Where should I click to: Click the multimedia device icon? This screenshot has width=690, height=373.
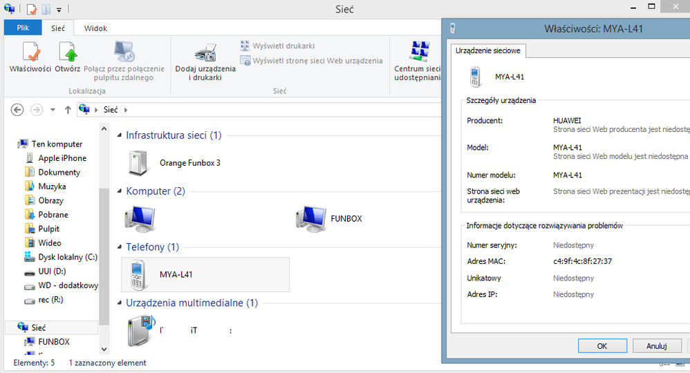(142, 331)
